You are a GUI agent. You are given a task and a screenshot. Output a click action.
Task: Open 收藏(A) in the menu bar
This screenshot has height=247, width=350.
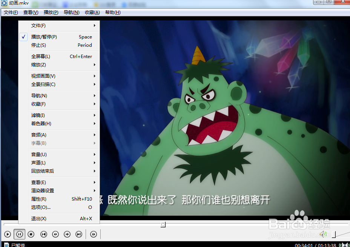click(x=92, y=12)
